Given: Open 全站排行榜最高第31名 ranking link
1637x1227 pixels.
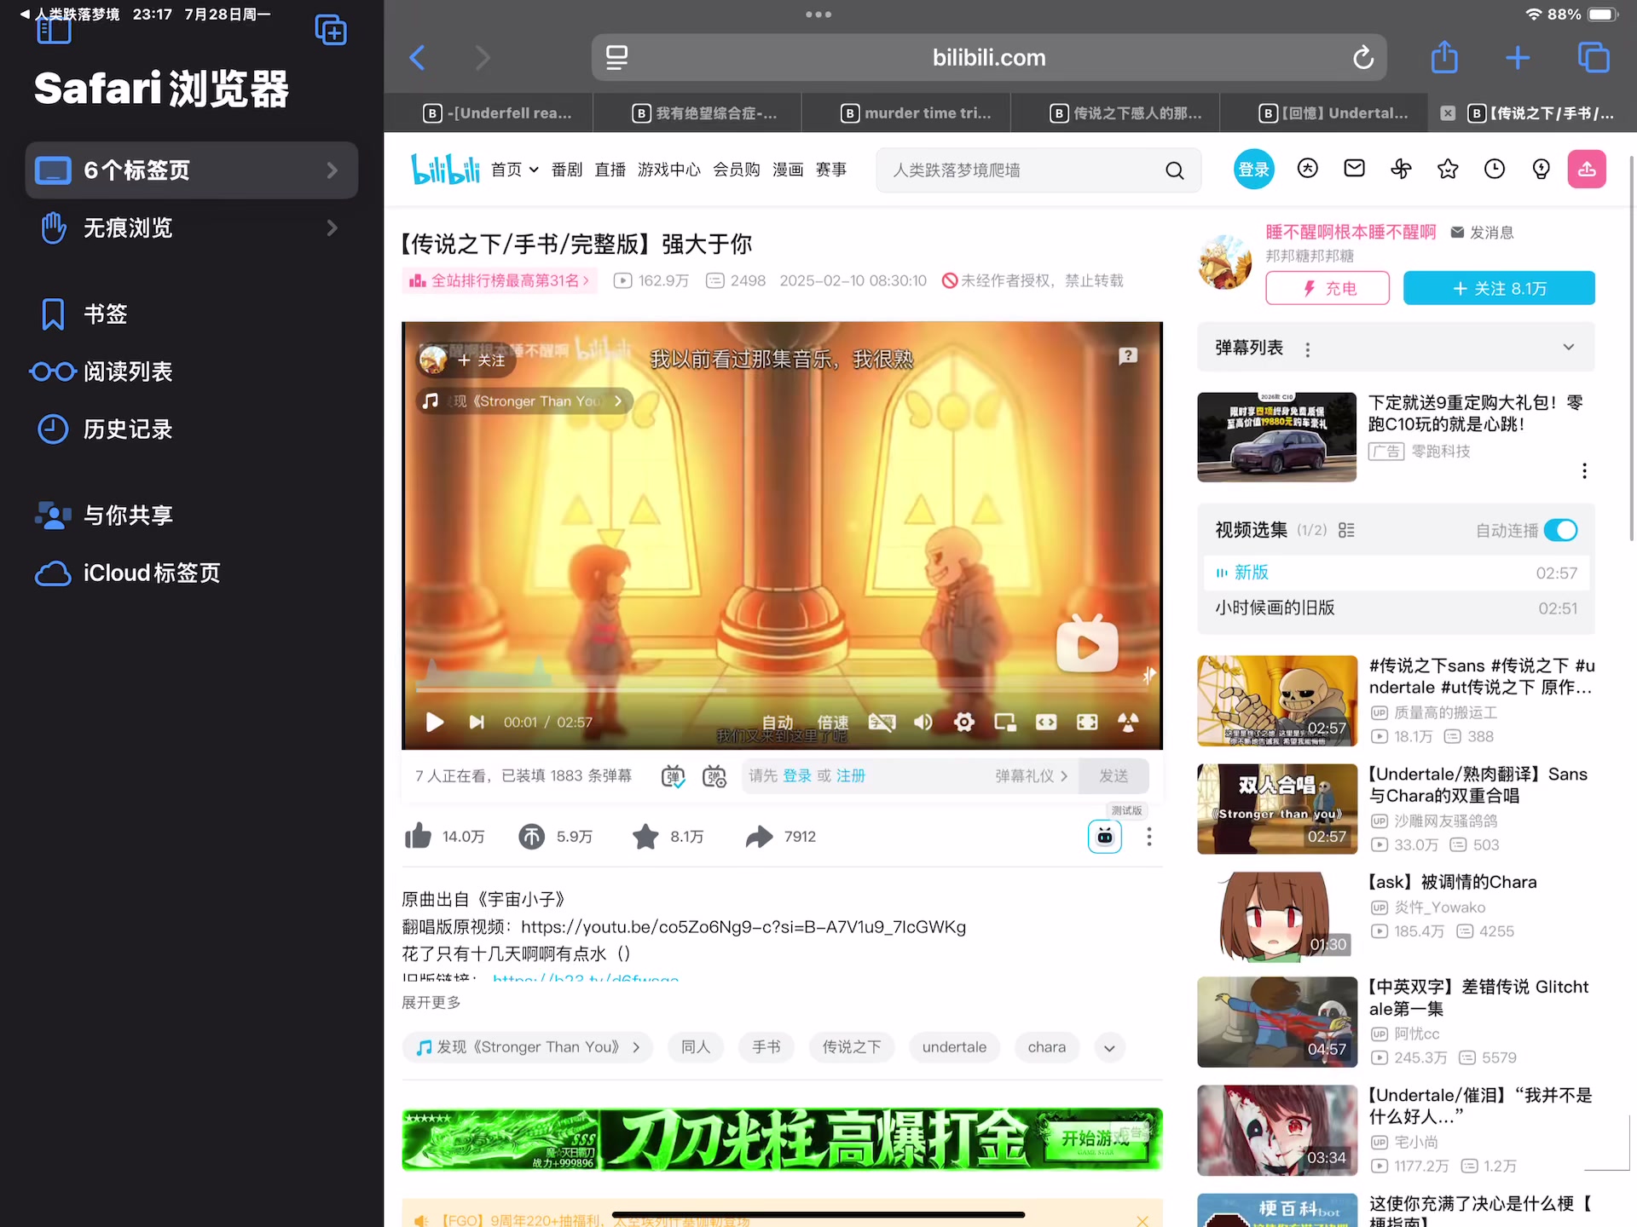Looking at the screenshot, I should coord(500,280).
